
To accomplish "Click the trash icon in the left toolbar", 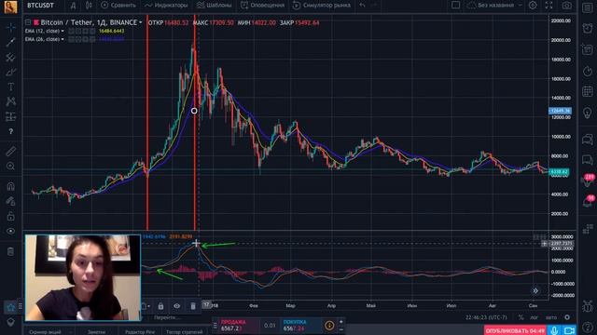I will click(x=10, y=251).
